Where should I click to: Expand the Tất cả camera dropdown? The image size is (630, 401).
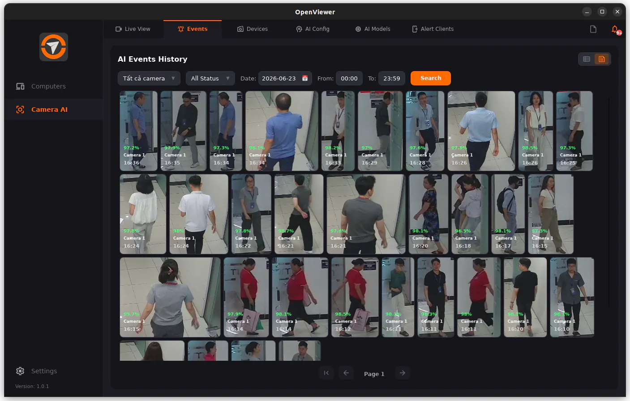pos(149,78)
